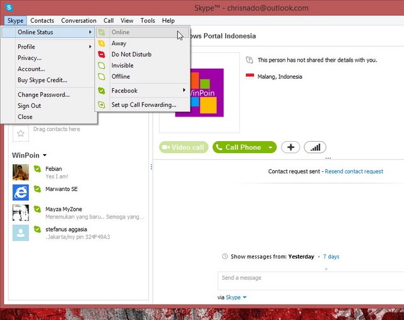Choose Close from Skype menu
The image size is (404, 320).
[25, 117]
